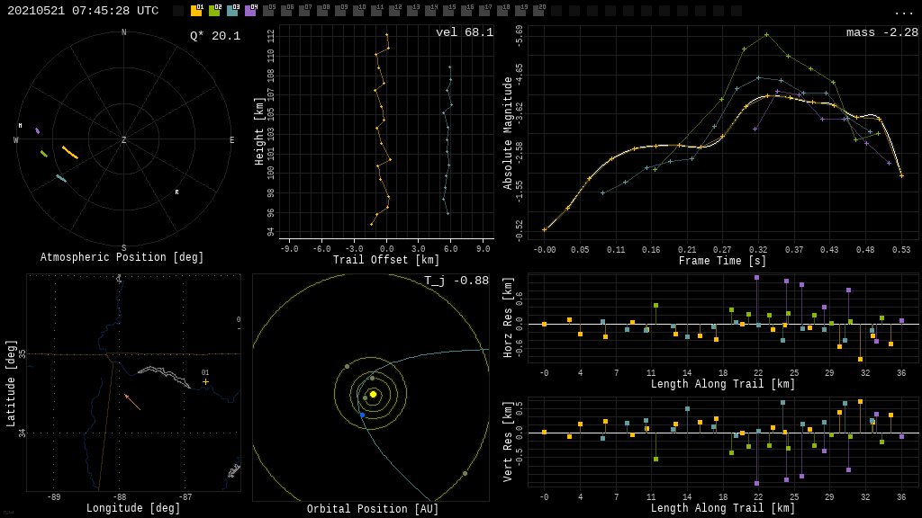Click the orange trajectory arrow on the map

point(132,402)
